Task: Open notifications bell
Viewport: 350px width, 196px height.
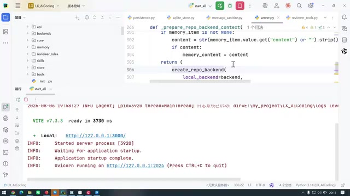Action: pos(344,17)
